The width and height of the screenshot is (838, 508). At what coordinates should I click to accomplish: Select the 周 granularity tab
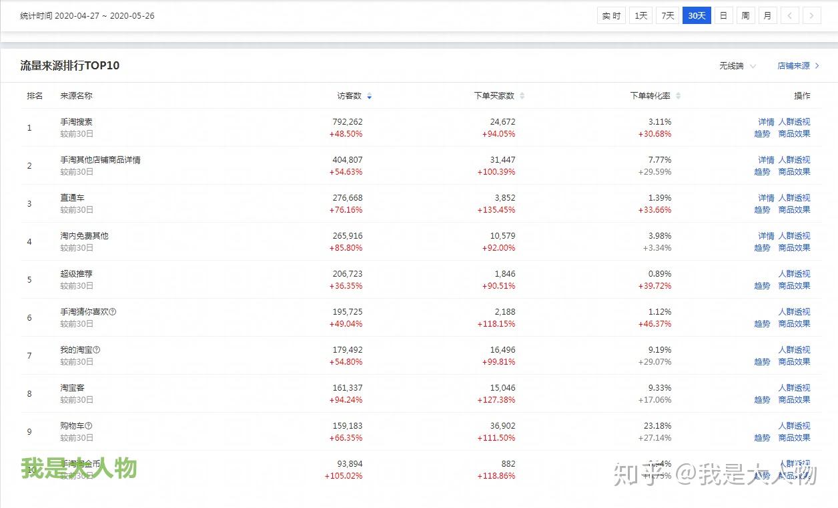745,15
